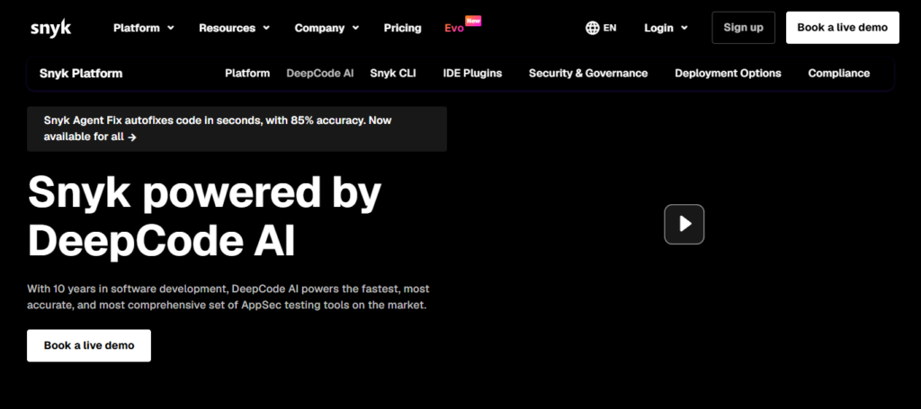Go to the Pricing page
This screenshot has width=921, height=409.
point(402,28)
